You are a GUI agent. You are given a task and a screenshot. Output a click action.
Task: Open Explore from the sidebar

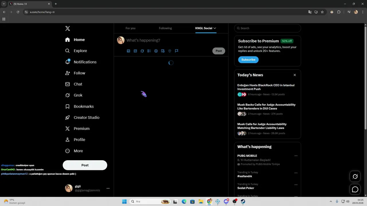tap(76, 51)
